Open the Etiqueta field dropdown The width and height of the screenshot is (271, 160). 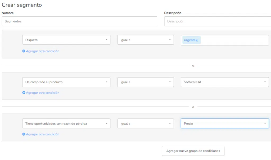(66, 40)
